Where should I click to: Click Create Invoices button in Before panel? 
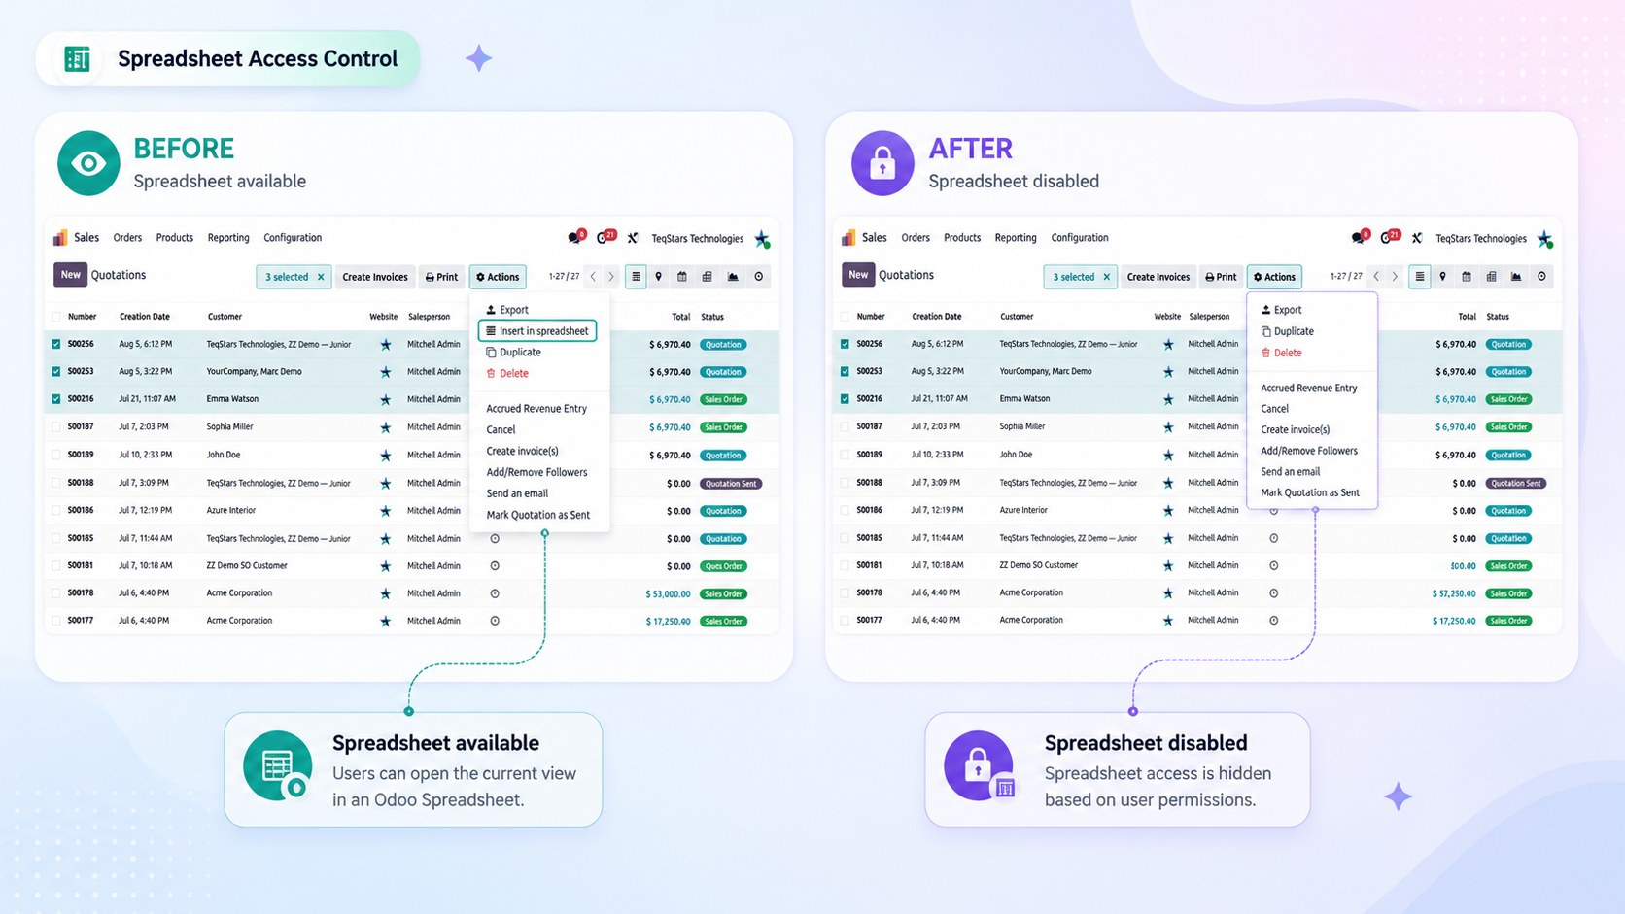click(375, 277)
